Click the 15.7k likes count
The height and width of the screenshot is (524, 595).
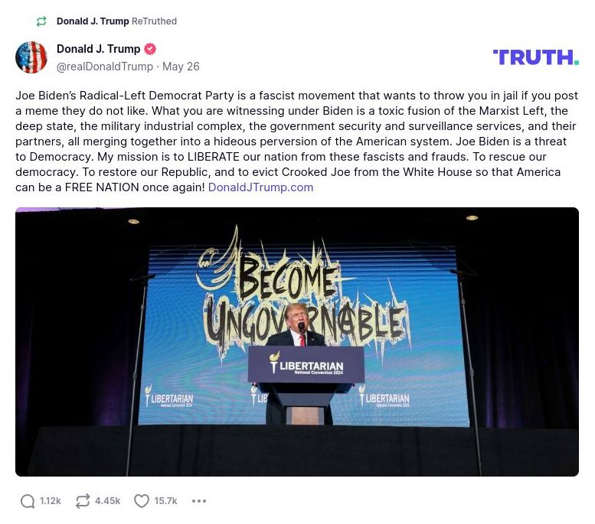(165, 501)
